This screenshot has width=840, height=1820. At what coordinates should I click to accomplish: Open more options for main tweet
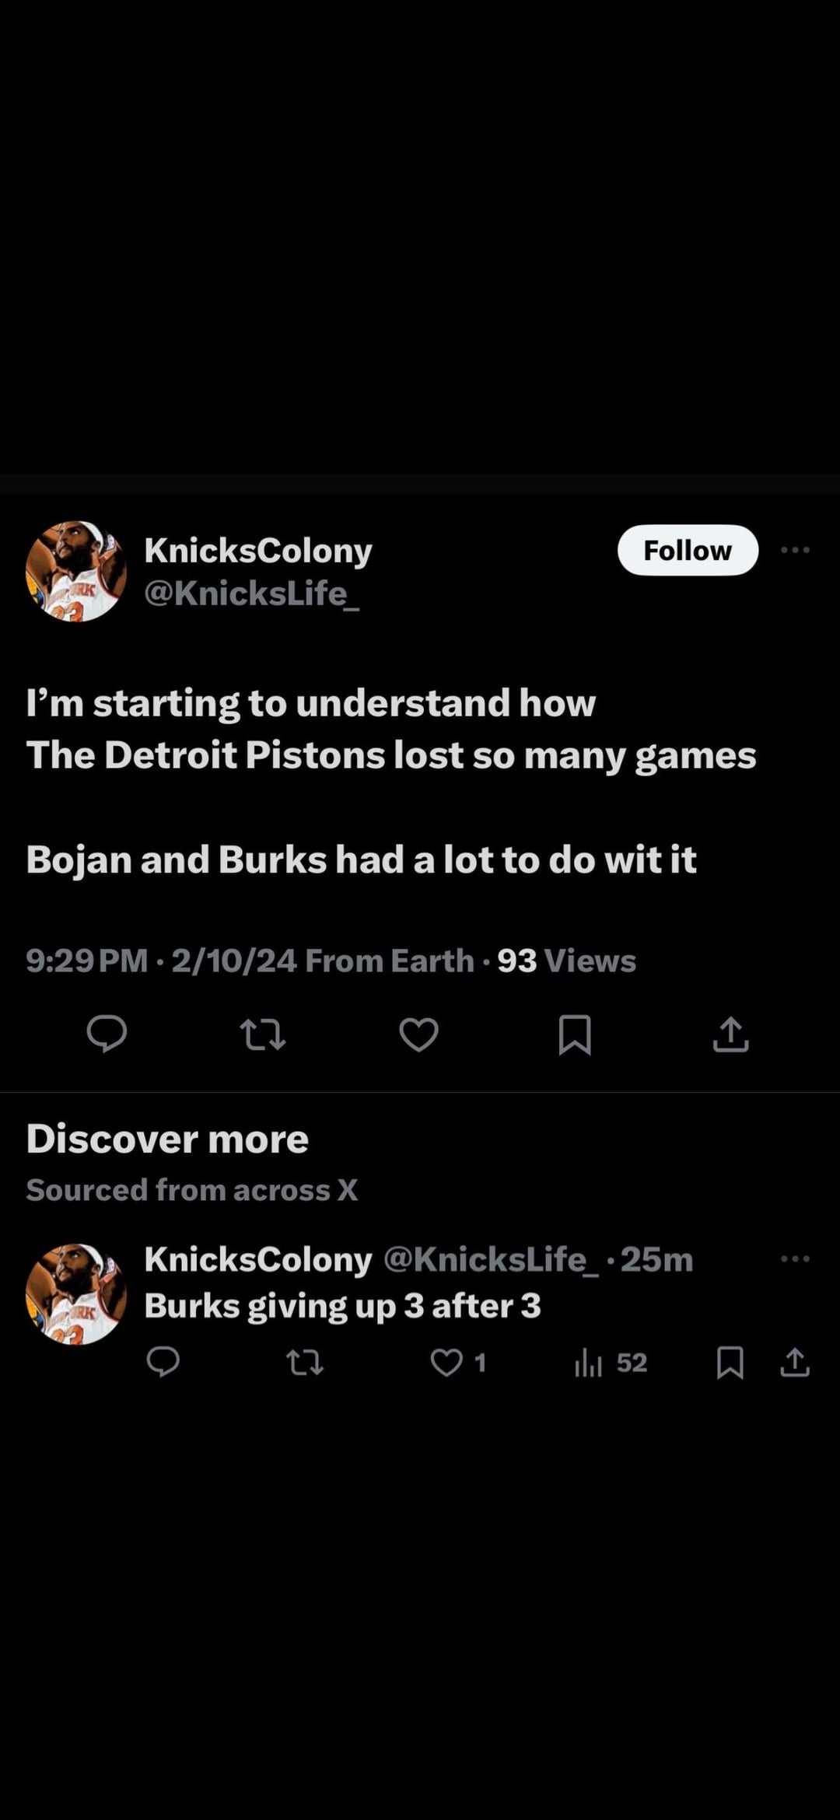[795, 550]
